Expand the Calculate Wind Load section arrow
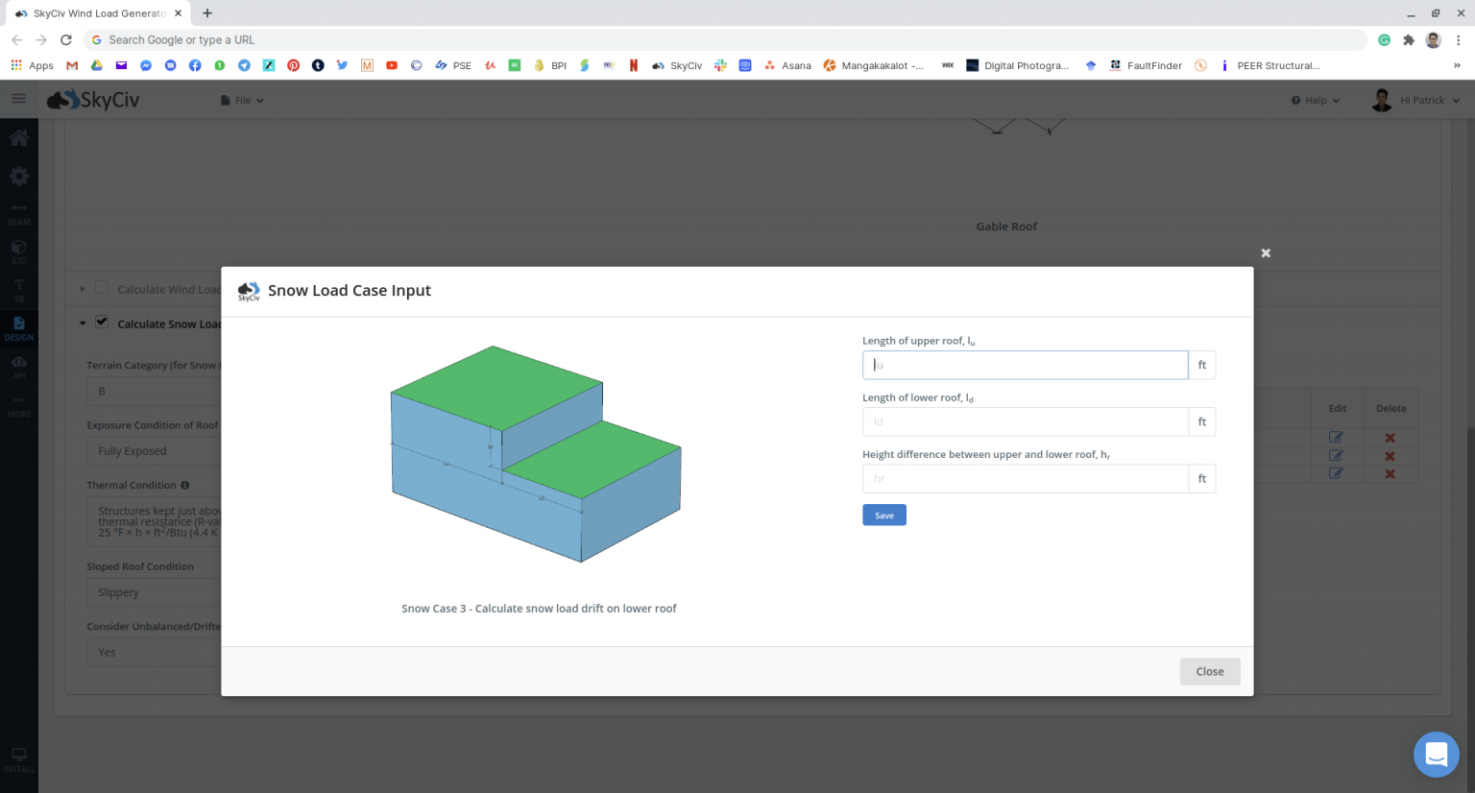The width and height of the screenshot is (1475, 793). pos(83,289)
